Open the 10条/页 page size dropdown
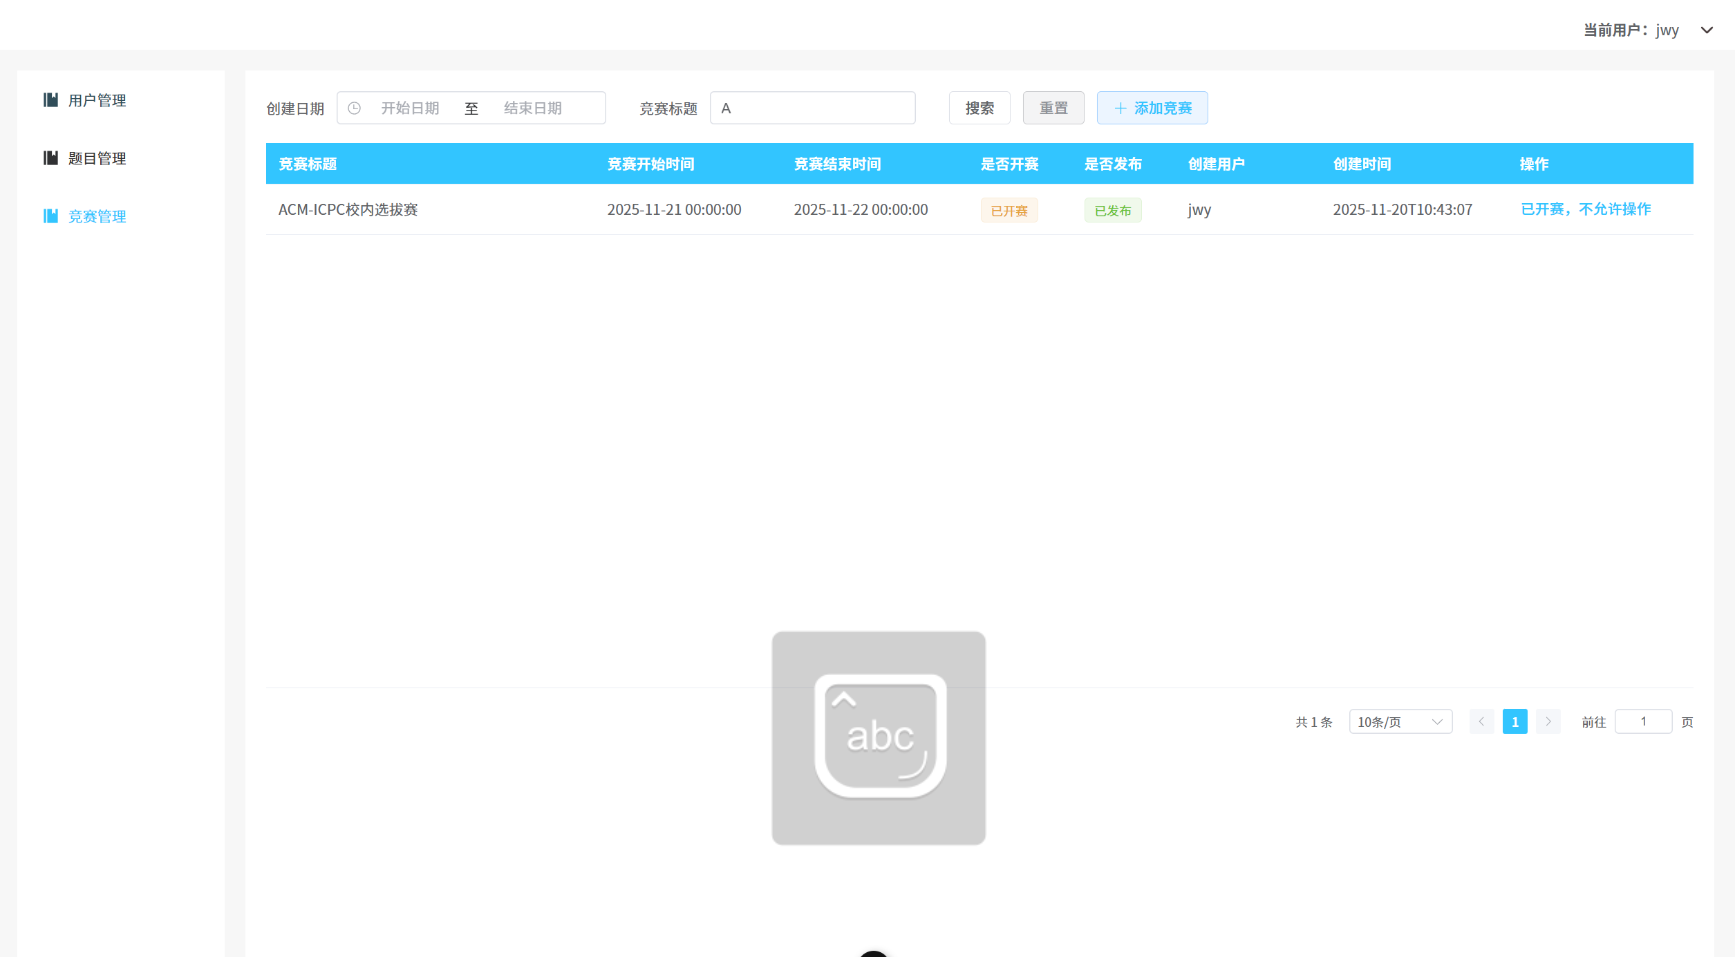 click(x=1400, y=721)
